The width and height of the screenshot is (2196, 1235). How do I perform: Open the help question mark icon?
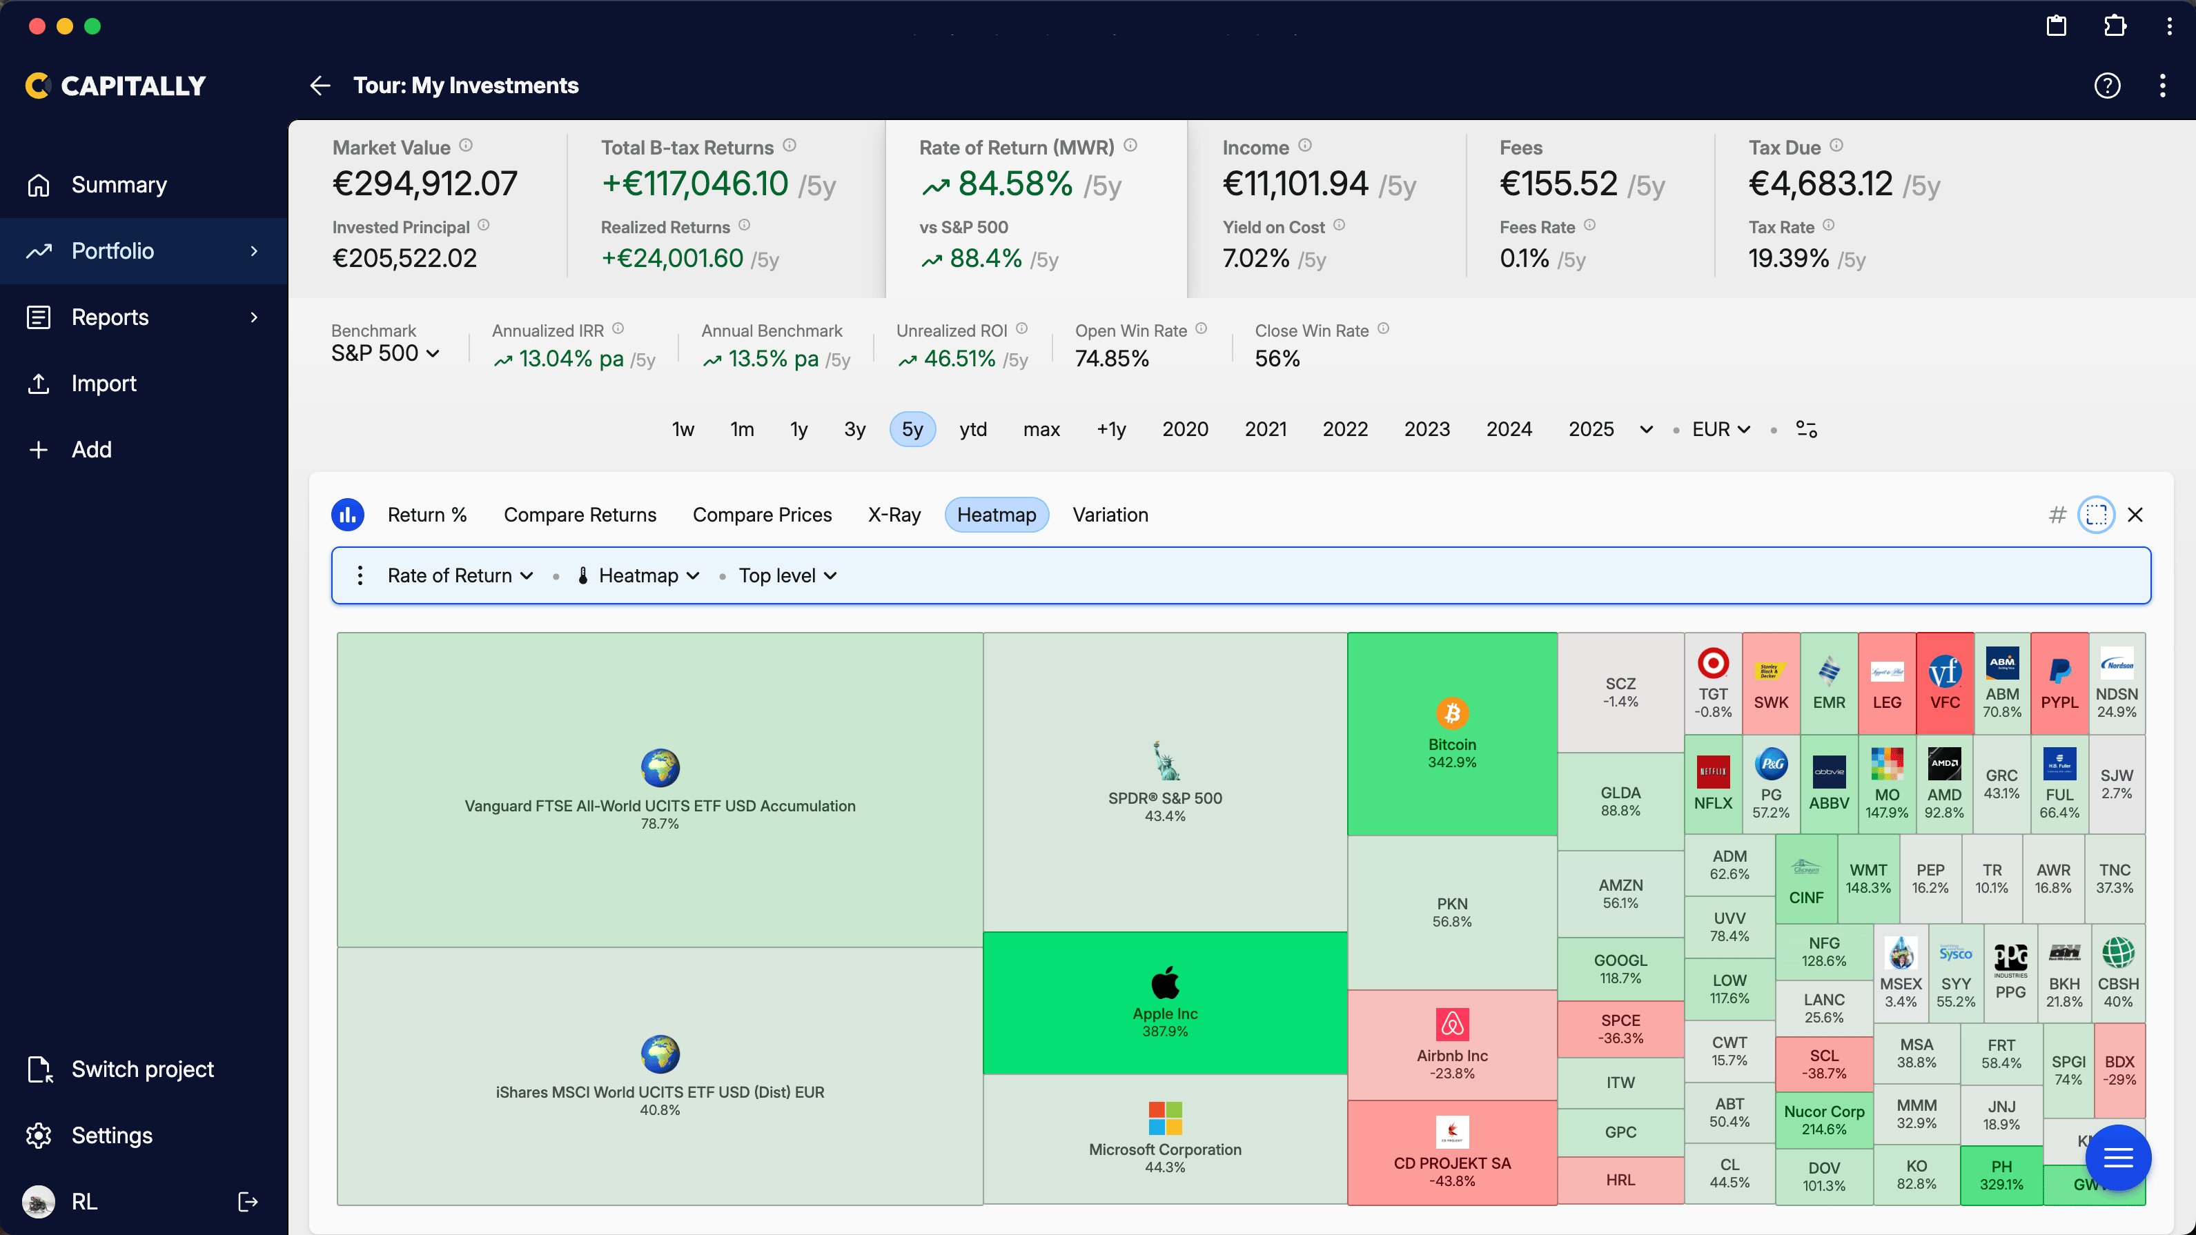(x=2106, y=86)
